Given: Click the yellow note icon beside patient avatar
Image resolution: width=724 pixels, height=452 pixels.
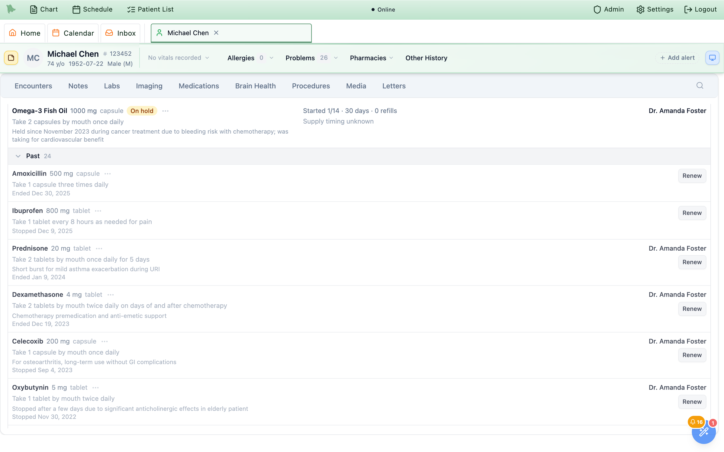Looking at the screenshot, I should 11,58.
